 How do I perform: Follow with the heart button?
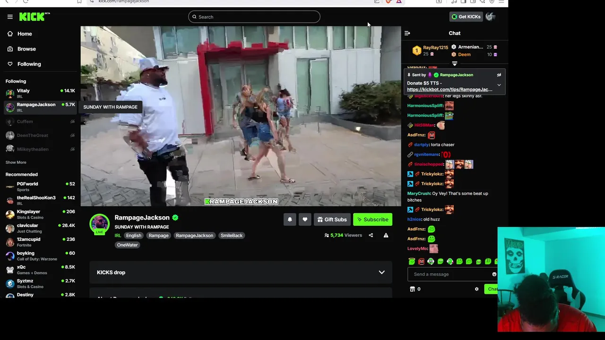coord(305,220)
